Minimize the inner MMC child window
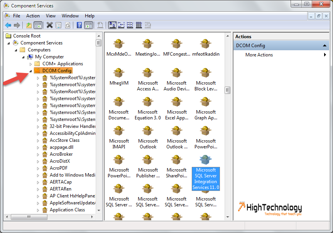Viewport: 333px width, 233px height. (x=311, y=16)
